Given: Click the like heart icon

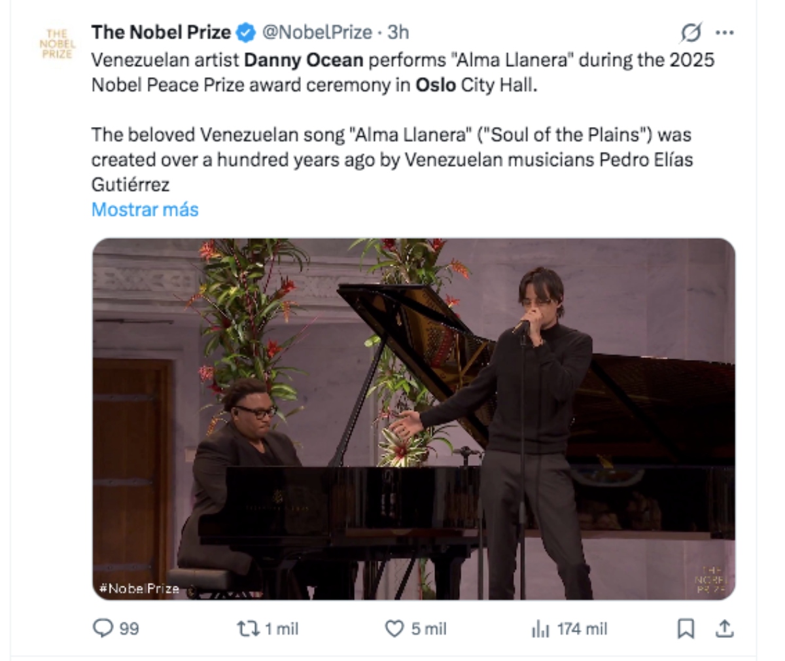Looking at the screenshot, I should pos(394,629).
